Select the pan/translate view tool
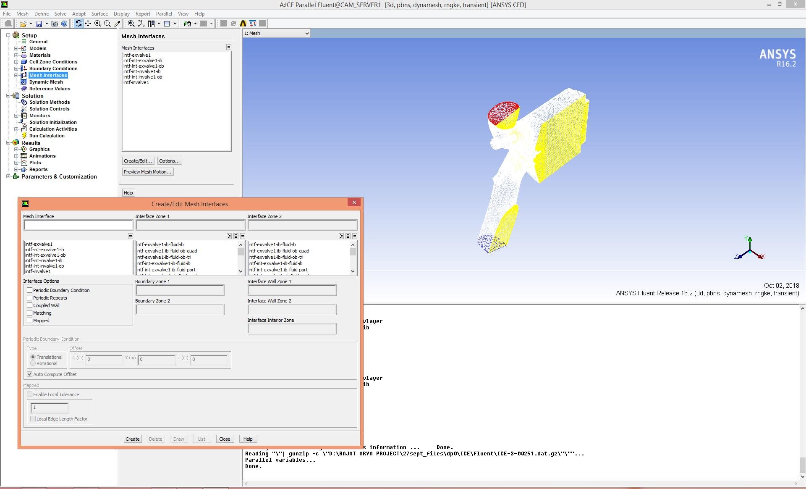This screenshot has height=489, width=806. click(88, 24)
